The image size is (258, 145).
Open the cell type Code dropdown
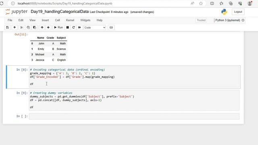95,27
